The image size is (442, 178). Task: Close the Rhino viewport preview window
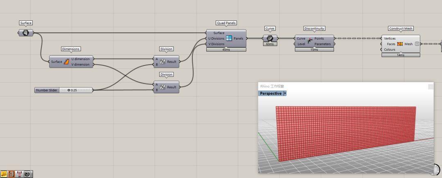[431, 87]
